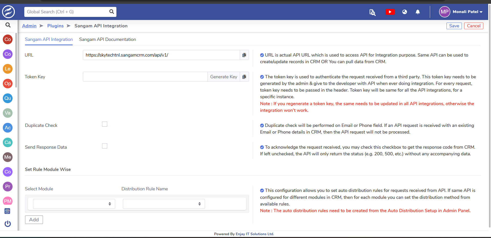Open the document search icon in header
Viewport: 491px width, 238px height.
pos(372,12)
